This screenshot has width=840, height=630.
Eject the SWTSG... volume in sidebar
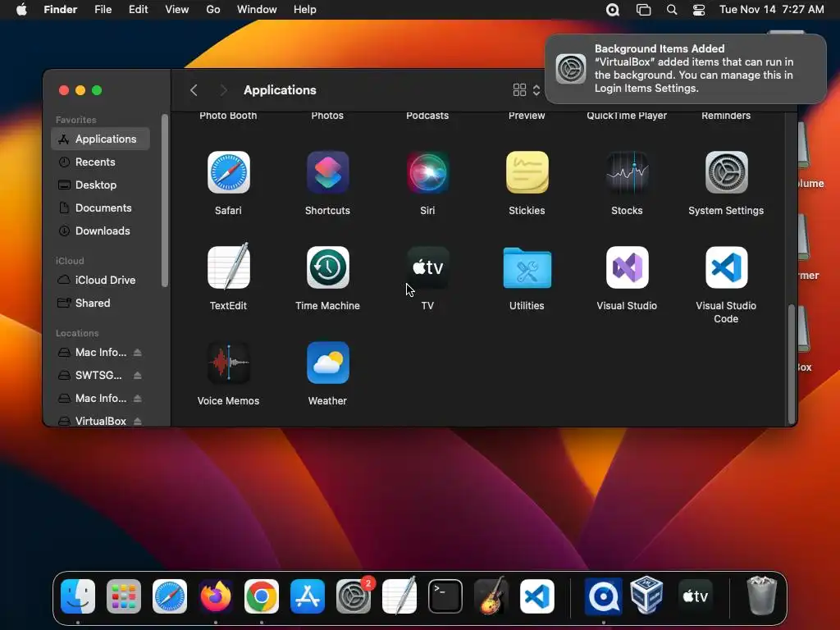pyautogui.click(x=138, y=375)
